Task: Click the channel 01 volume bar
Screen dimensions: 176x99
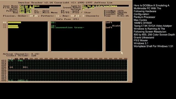Action: (x=14, y=23)
